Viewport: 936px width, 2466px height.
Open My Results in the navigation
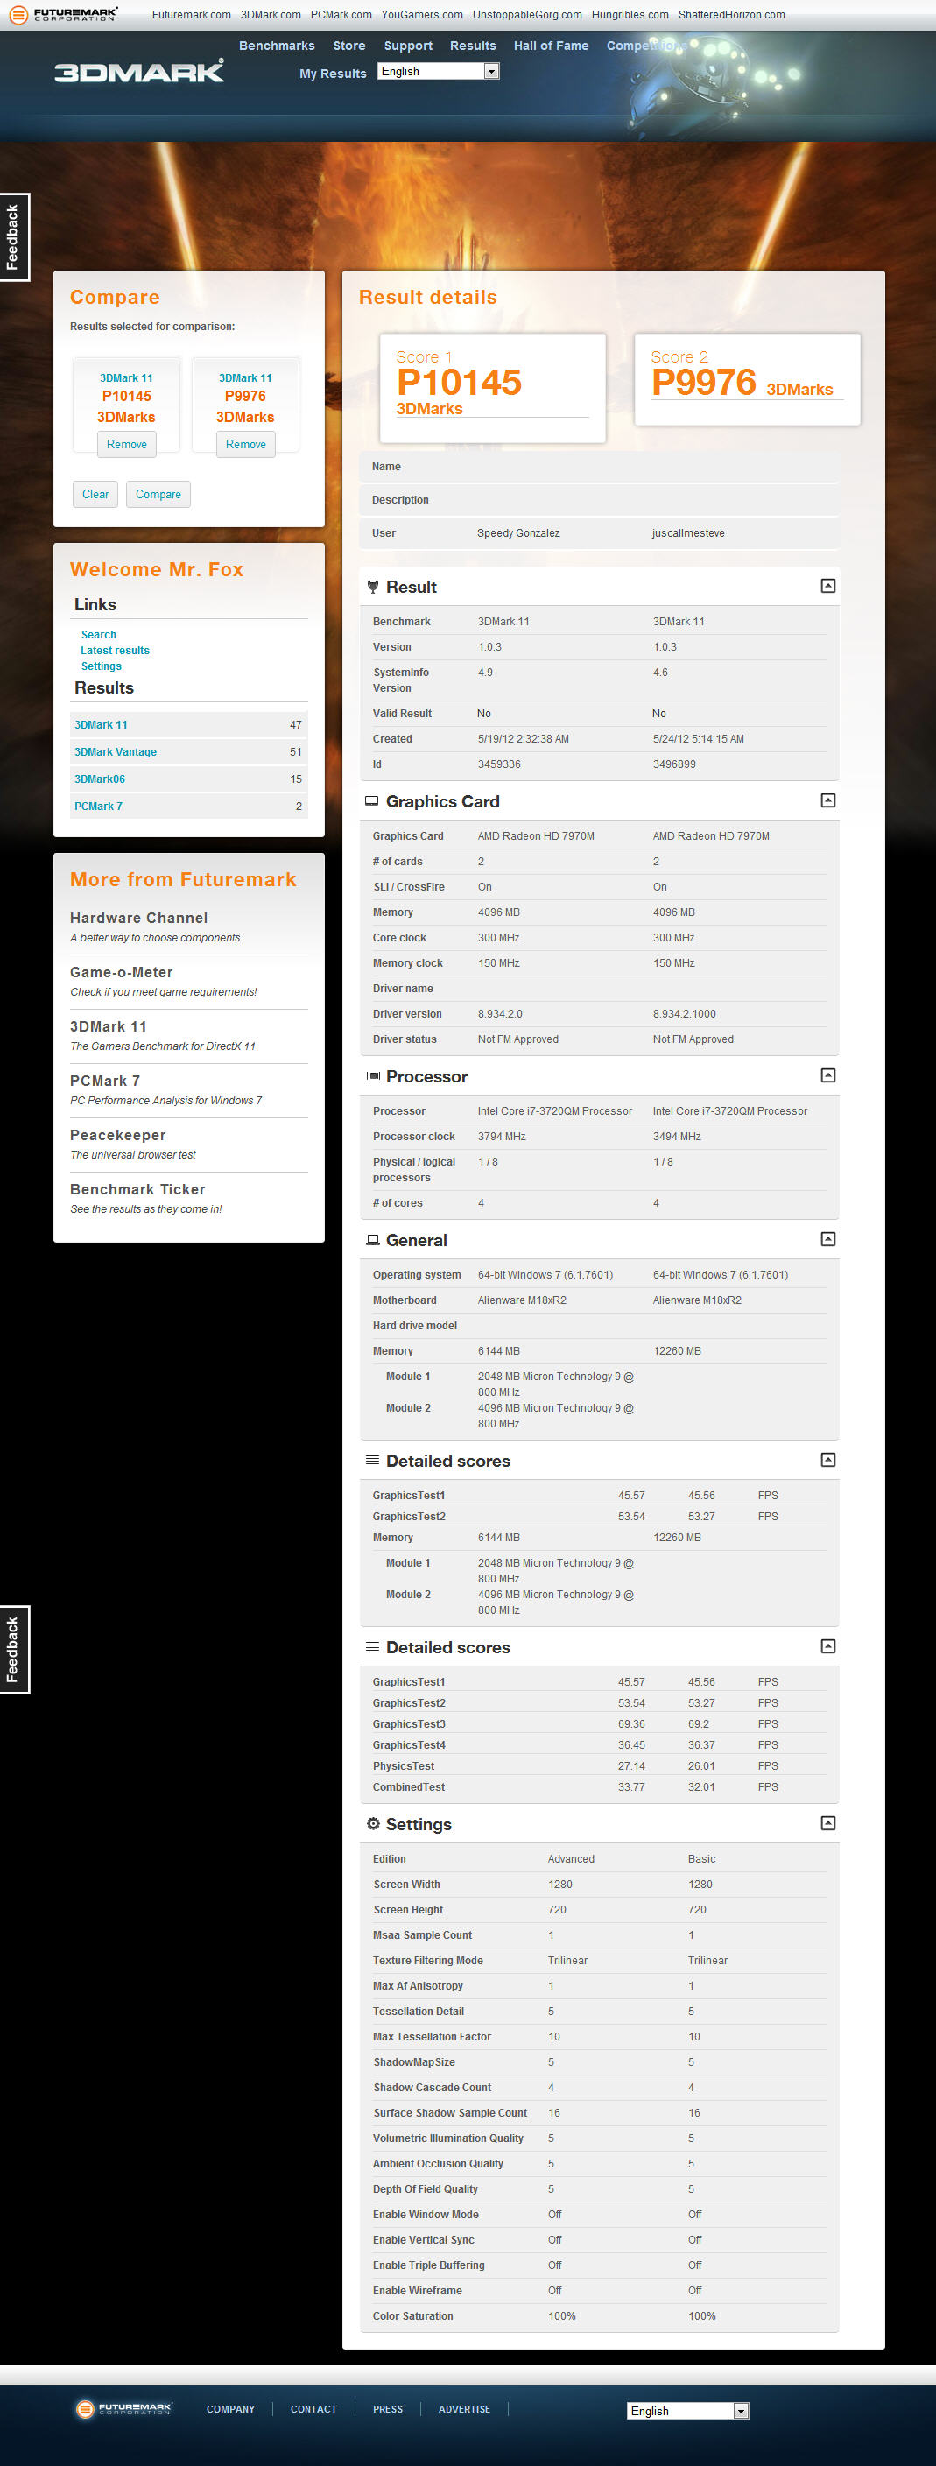point(333,74)
